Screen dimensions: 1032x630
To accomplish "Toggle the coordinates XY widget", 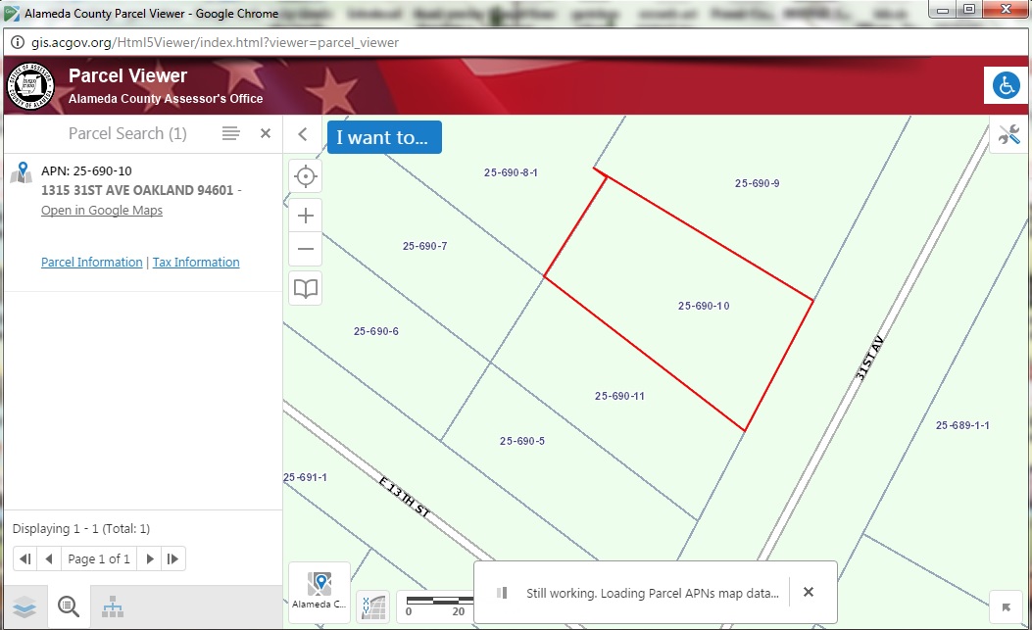I will (373, 606).
